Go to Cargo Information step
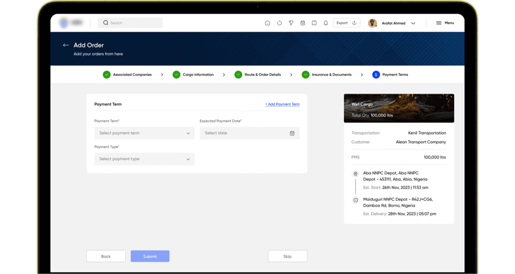Screen dimensions: 515x274 [x=198, y=74]
